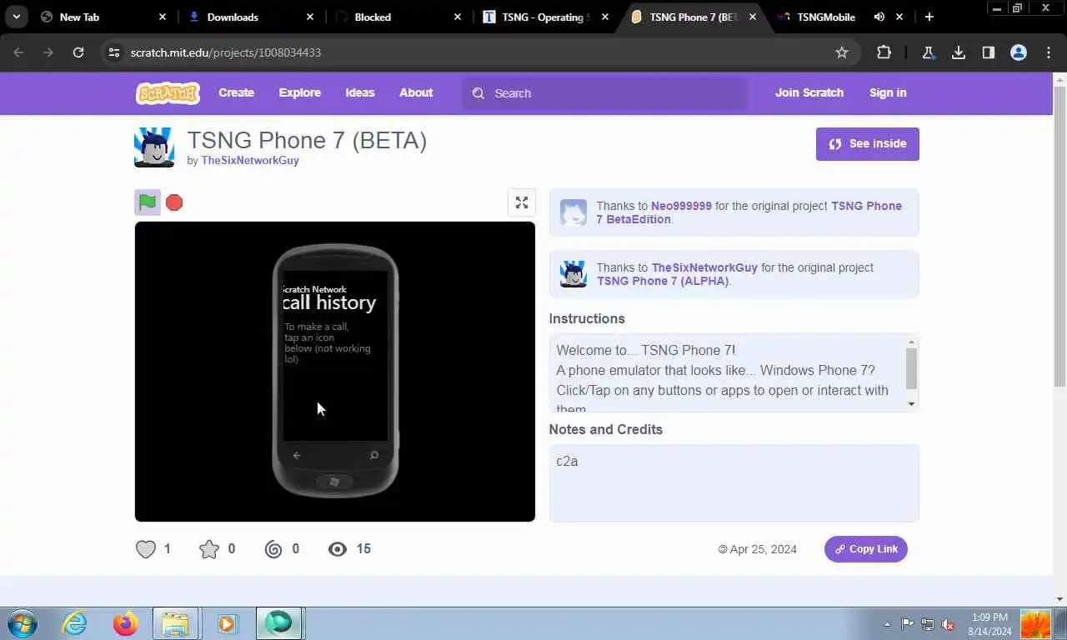
Task: Click Sign in link
Action: click(888, 92)
